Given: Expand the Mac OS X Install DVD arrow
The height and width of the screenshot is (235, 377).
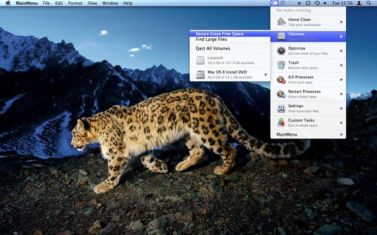Looking at the screenshot, I should (x=266, y=75).
